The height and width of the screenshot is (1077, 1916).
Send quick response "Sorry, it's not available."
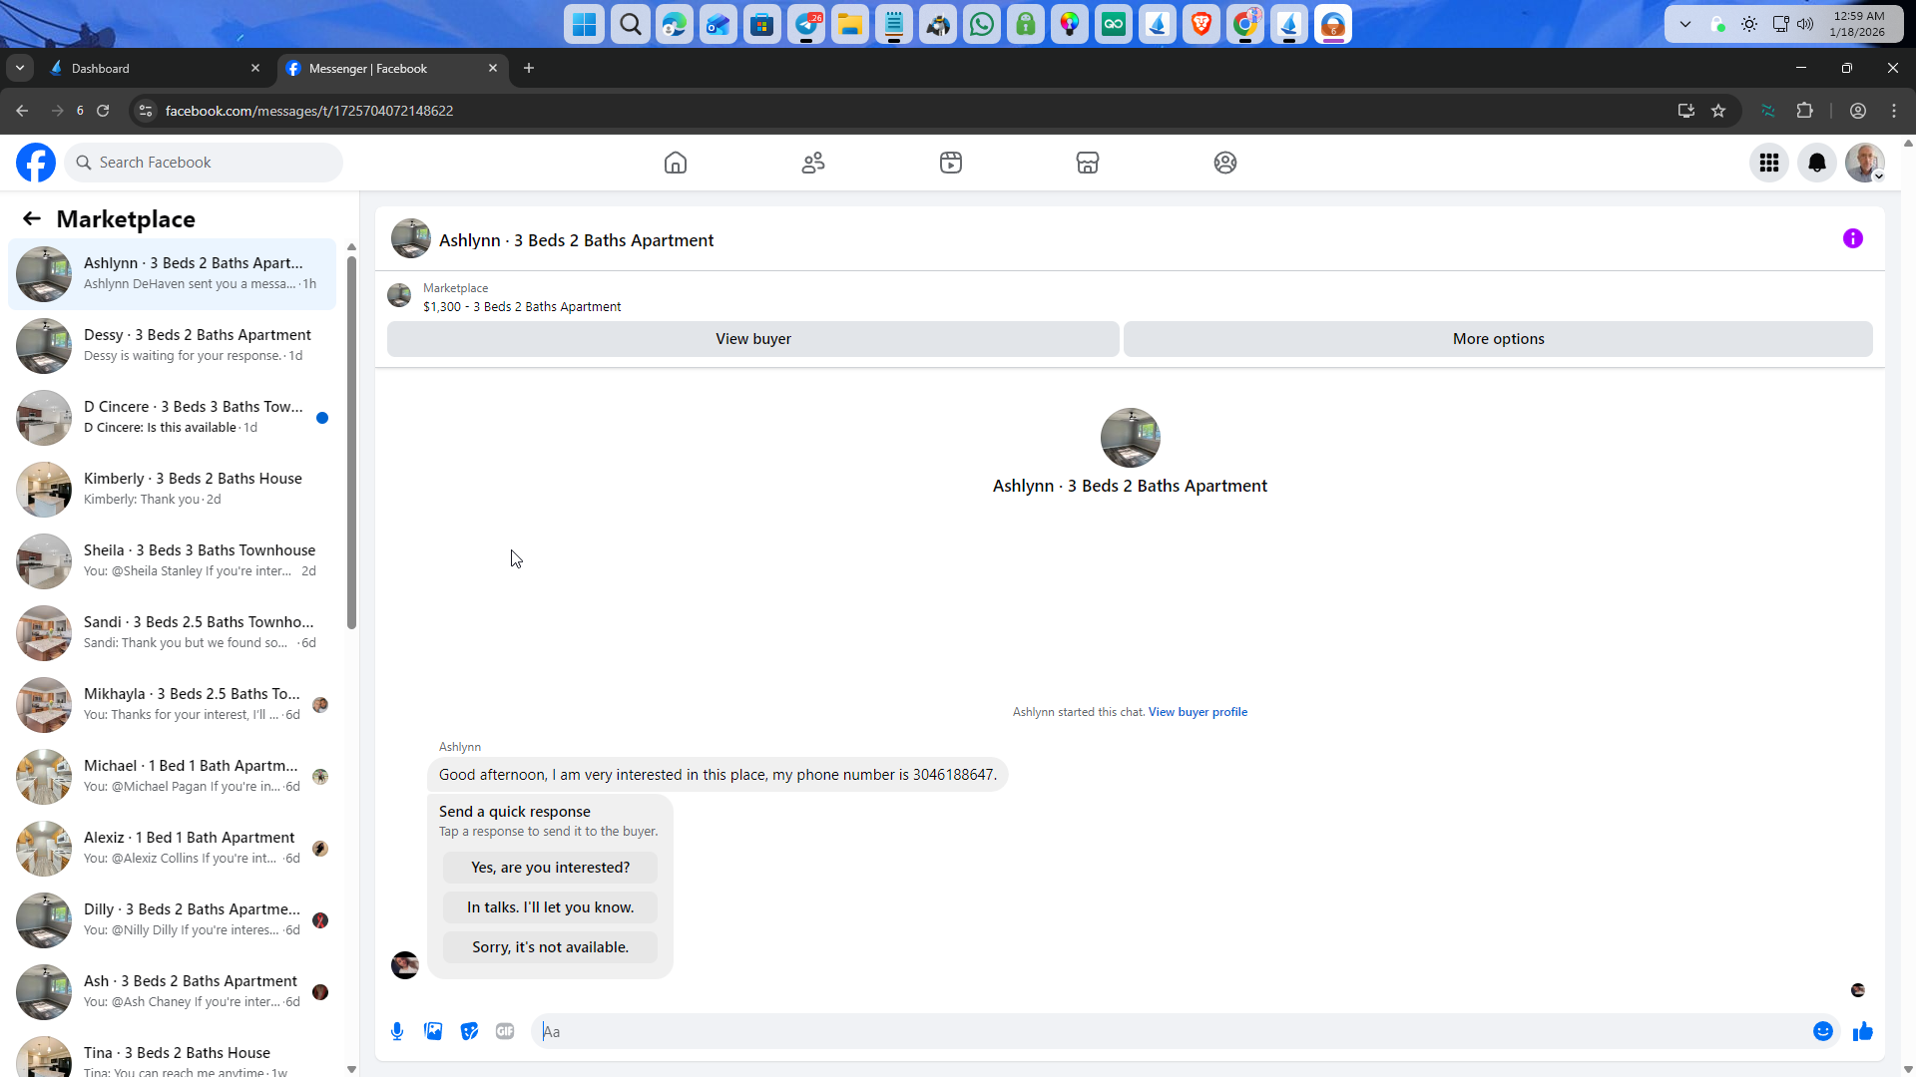550,947
